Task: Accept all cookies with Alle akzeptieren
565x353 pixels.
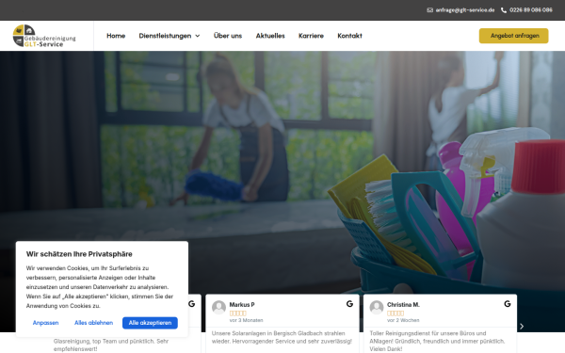Action: click(x=150, y=323)
